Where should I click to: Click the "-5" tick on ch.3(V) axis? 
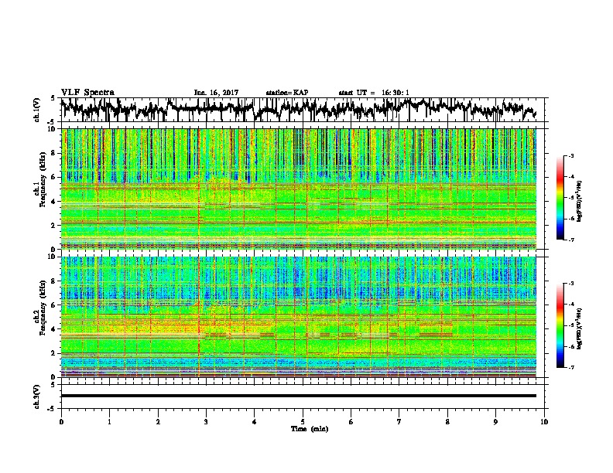(x=52, y=409)
